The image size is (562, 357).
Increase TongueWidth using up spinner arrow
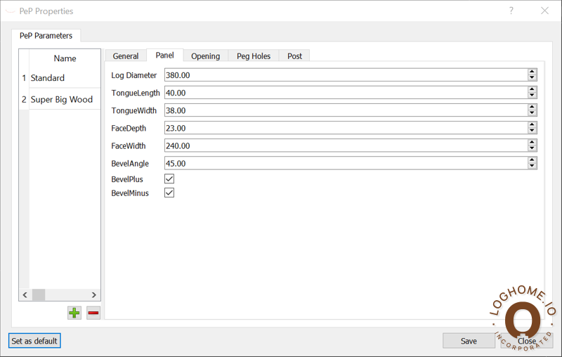click(x=532, y=108)
